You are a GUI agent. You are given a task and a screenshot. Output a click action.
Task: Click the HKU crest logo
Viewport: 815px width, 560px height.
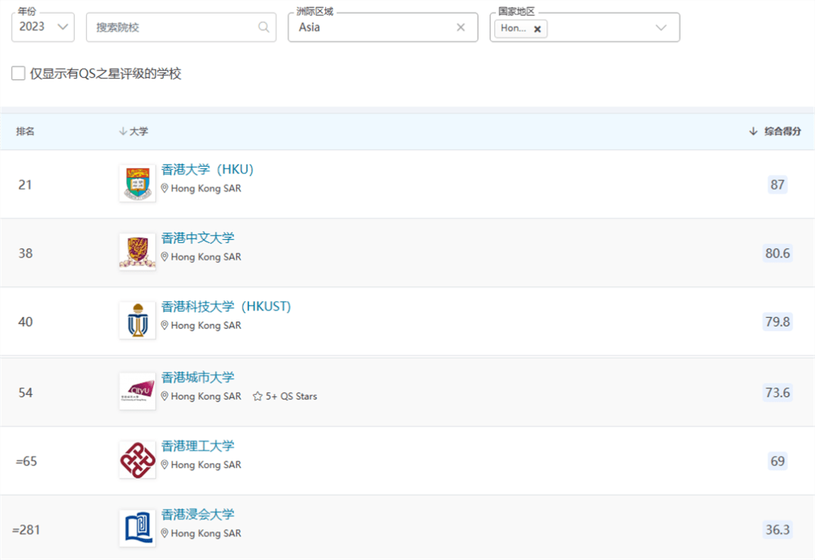(137, 183)
